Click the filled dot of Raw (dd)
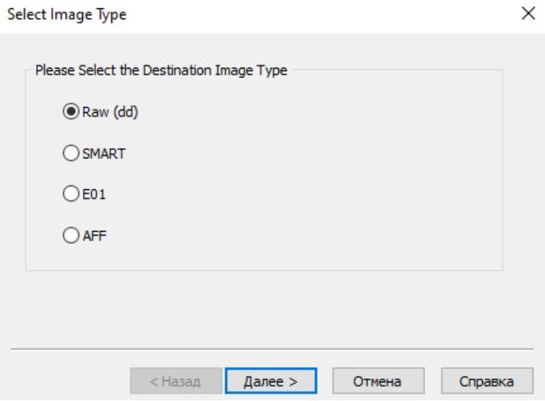The image size is (545, 401). coord(71,111)
